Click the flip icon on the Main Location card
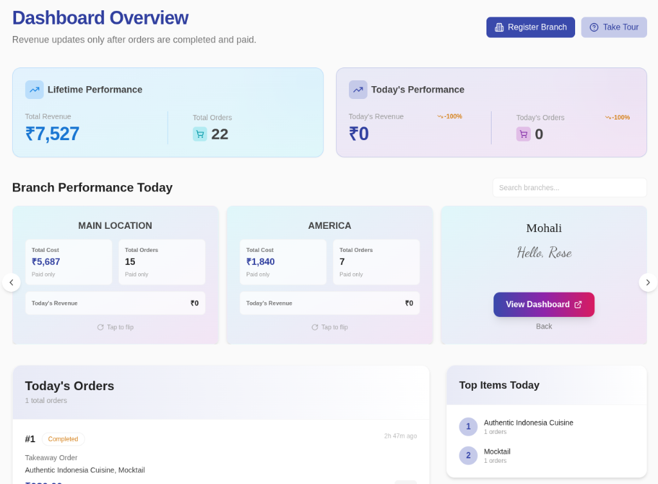658x484 pixels. pos(100,327)
